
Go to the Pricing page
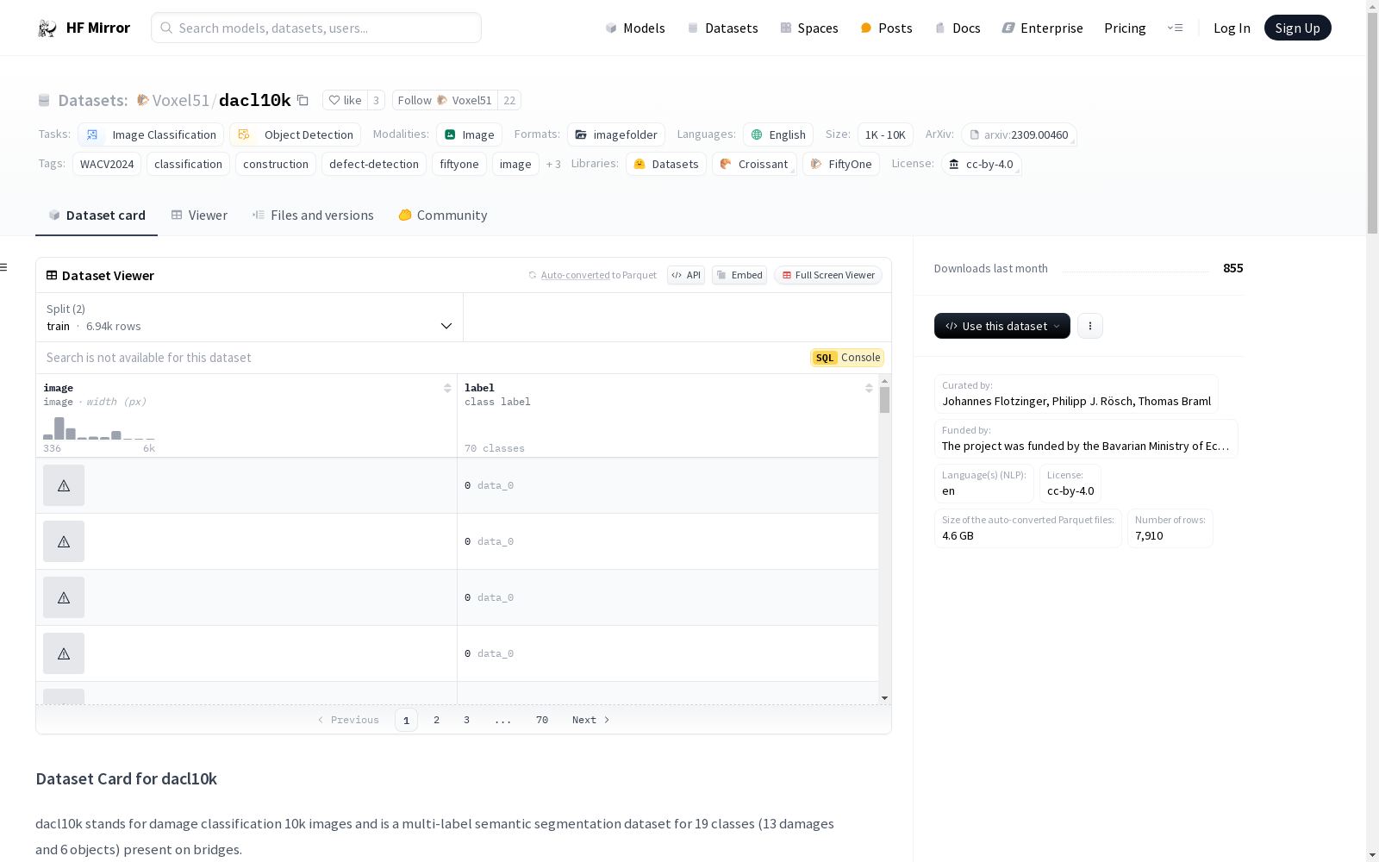pyautogui.click(x=1125, y=28)
